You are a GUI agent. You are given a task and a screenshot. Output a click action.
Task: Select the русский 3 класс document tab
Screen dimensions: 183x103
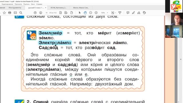tap(36, 8)
